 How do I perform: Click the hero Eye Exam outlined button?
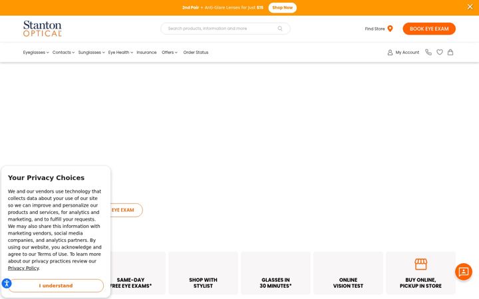(125, 210)
